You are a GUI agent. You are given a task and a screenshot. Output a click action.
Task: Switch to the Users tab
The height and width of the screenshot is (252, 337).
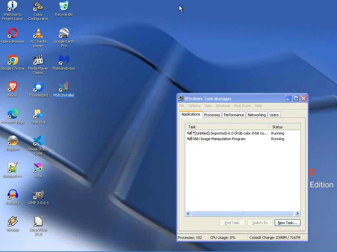(274, 115)
